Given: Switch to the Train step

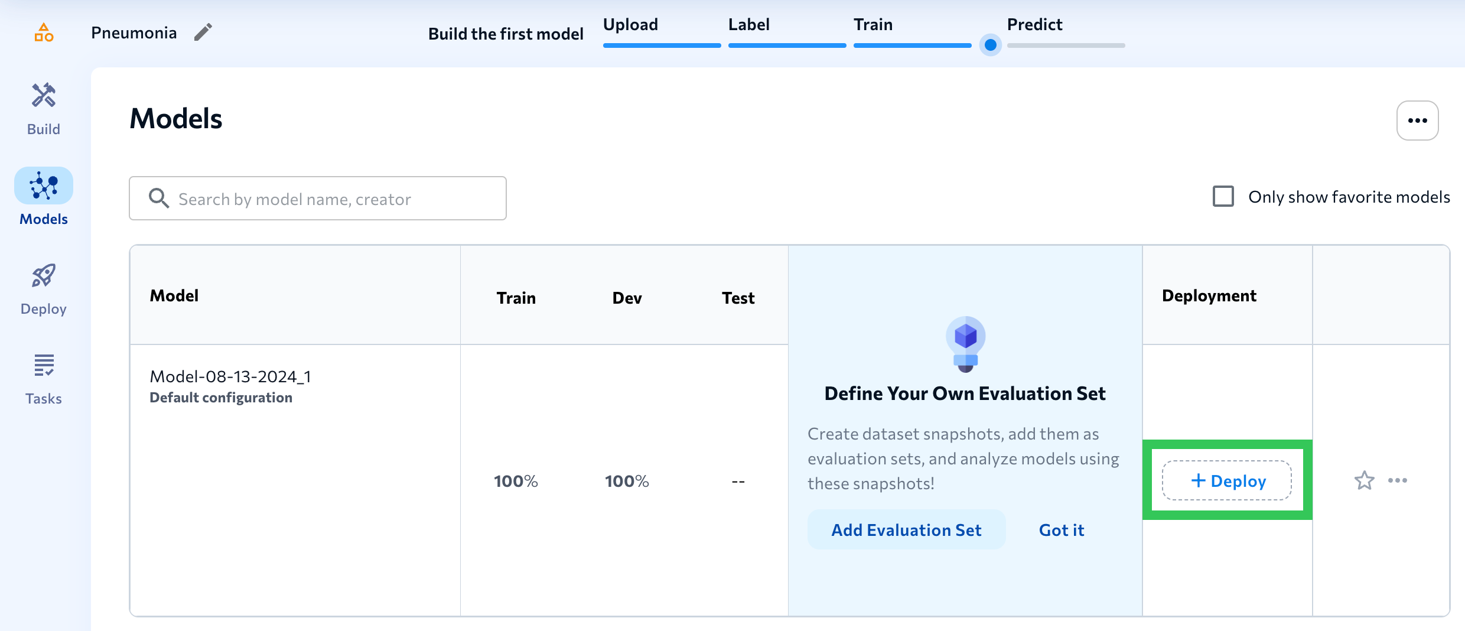Looking at the screenshot, I should (873, 25).
